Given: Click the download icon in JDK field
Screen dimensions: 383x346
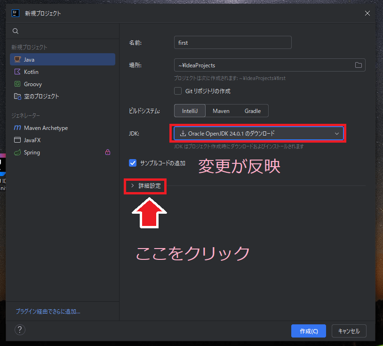Looking at the screenshot, I should [183, 133].
